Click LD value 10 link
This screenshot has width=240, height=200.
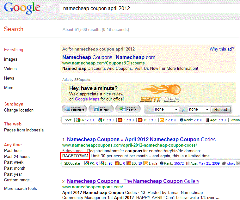(140, 163)
